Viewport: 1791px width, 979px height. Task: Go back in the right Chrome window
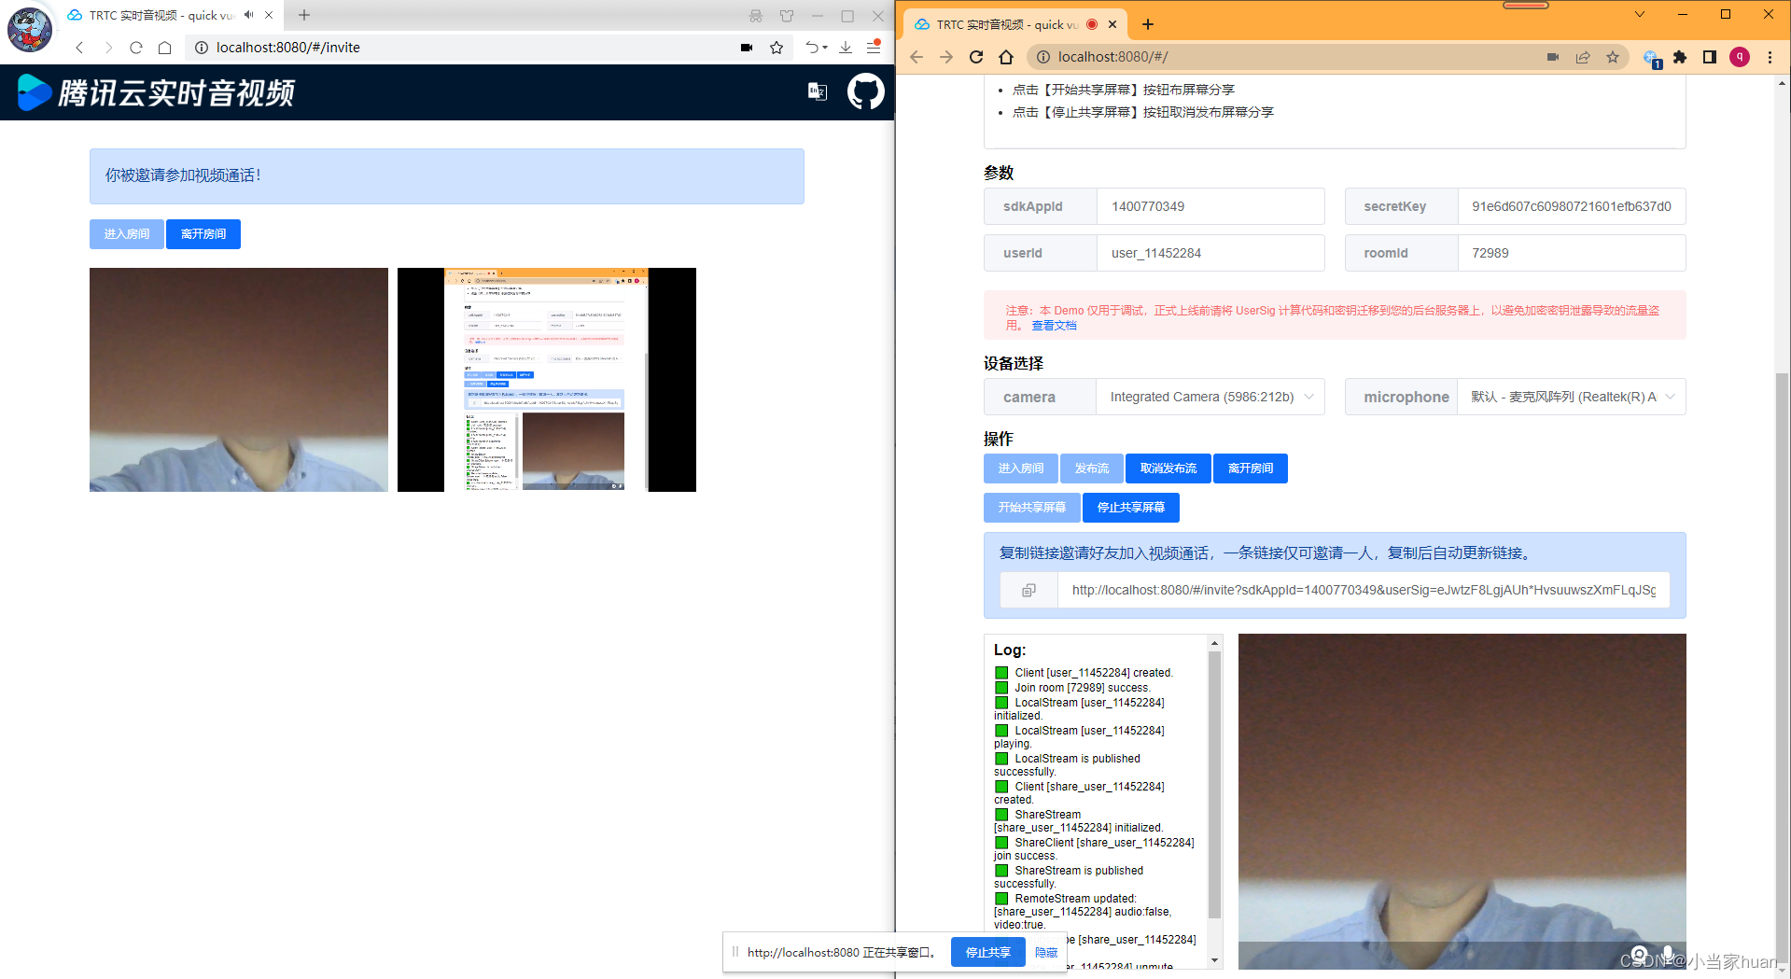[x=916, y=57]
